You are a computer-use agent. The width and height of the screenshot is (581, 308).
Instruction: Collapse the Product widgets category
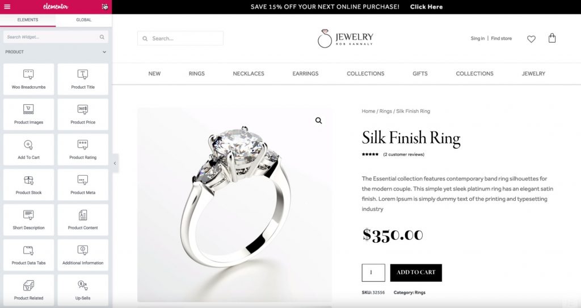pos(104,52)
